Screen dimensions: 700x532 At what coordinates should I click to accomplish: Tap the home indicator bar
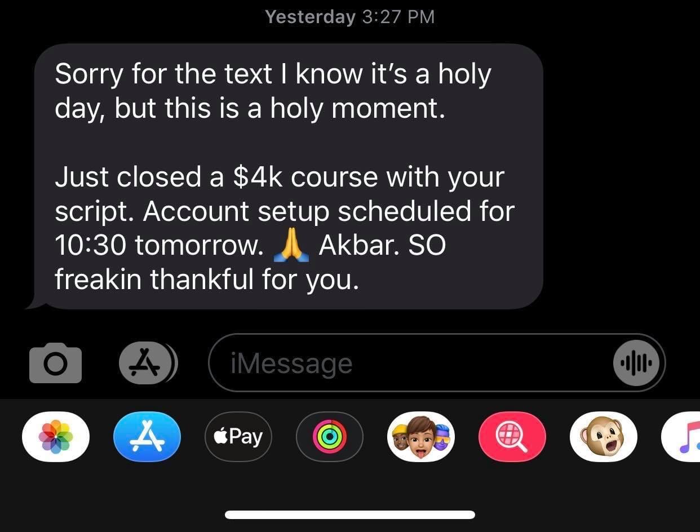(349, 515)
